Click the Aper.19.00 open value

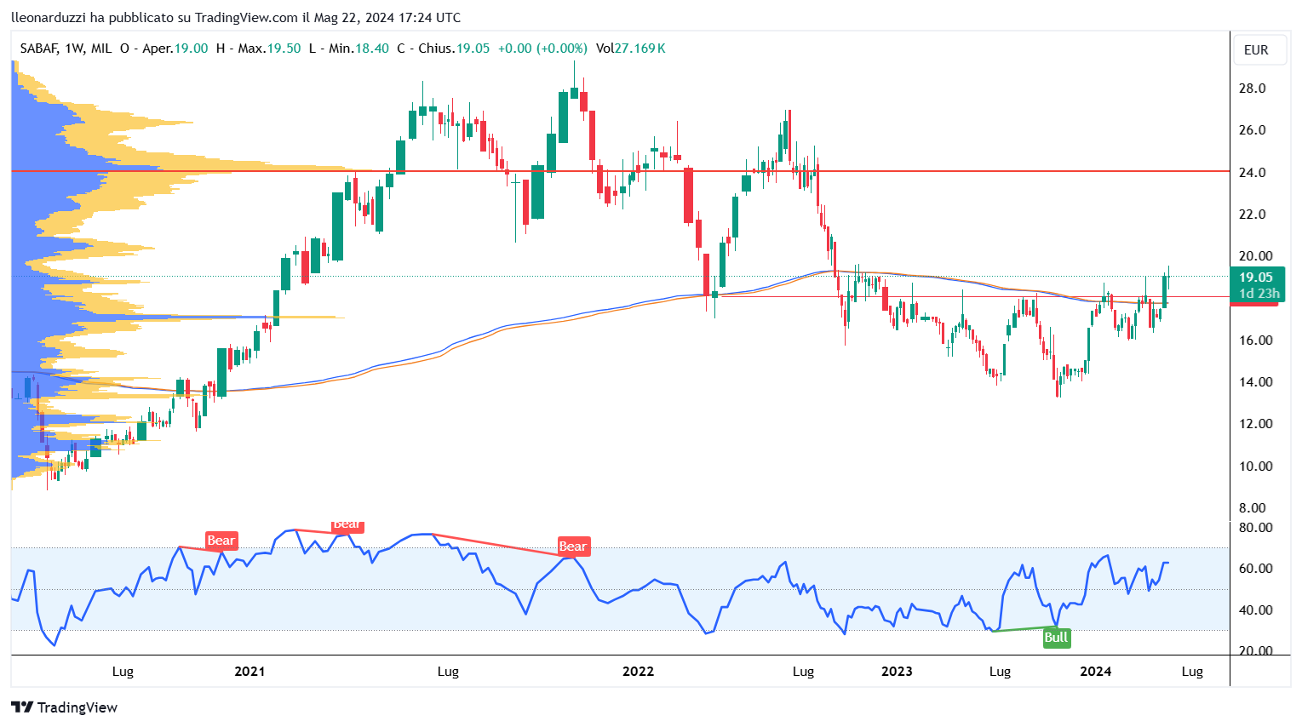click(175, 49)
